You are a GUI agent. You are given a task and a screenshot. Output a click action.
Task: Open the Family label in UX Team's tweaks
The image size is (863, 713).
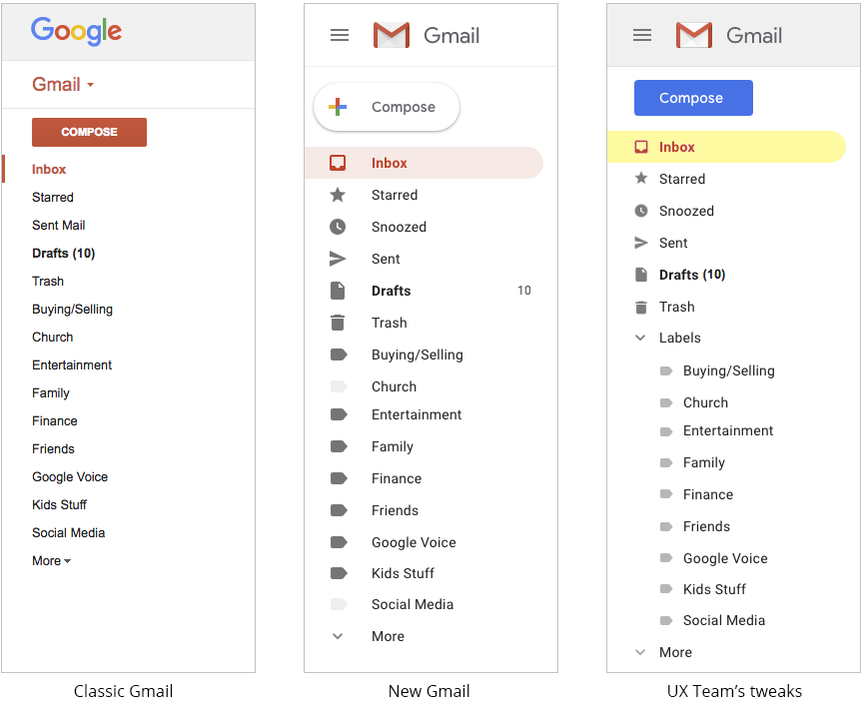(x=705, y=462)
